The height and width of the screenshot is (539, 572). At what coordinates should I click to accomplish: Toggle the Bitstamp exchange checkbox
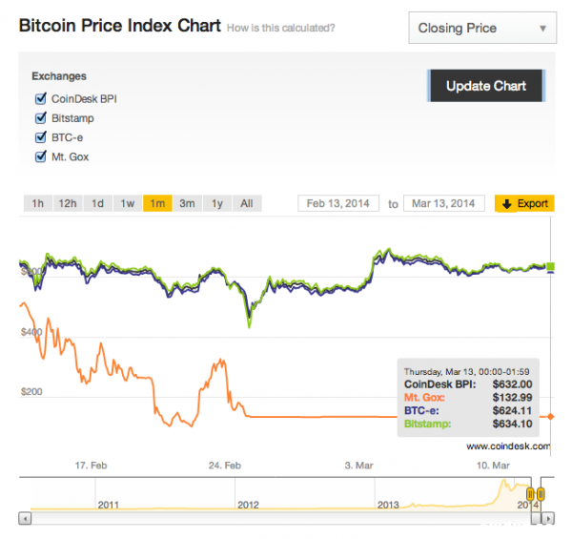41,118
